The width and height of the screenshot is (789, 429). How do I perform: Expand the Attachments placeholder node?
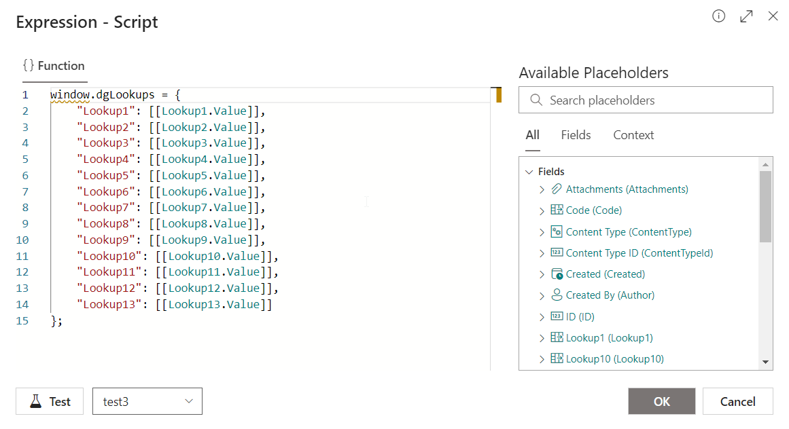tap(542, 189)
